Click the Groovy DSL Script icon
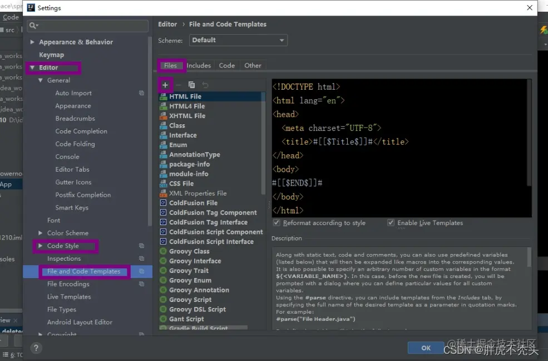The image size is (548, 361). point(163,309)
